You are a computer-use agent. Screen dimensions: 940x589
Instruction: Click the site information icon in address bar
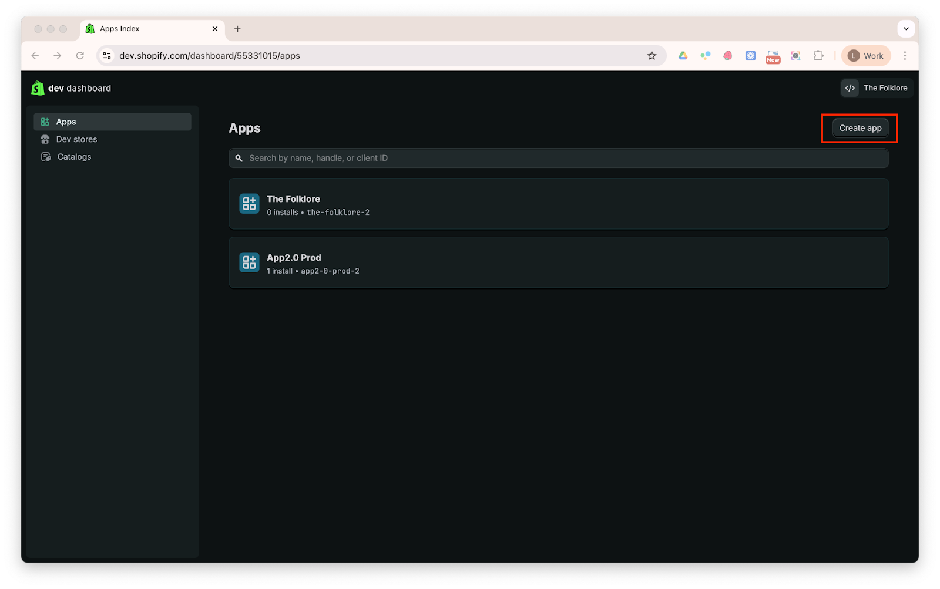click(107, 56)
